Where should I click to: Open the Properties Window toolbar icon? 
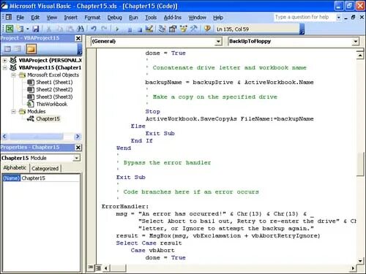(173, 29)
